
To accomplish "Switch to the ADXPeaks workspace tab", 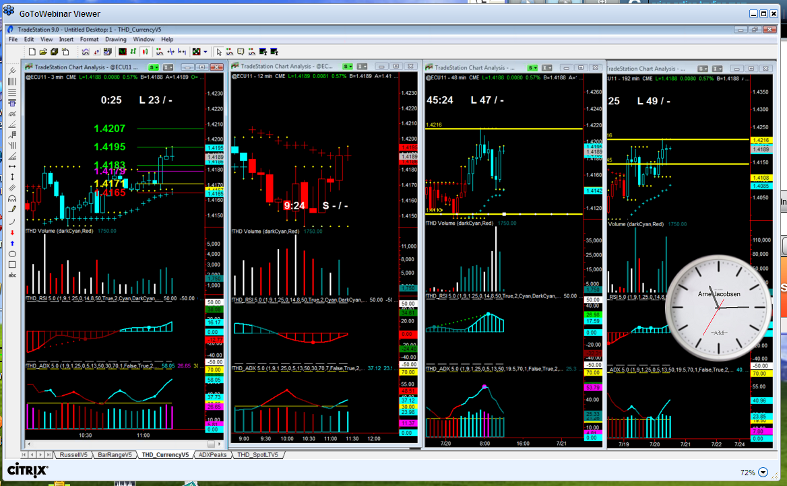I will pyautogui.click(x=212, y=455).
